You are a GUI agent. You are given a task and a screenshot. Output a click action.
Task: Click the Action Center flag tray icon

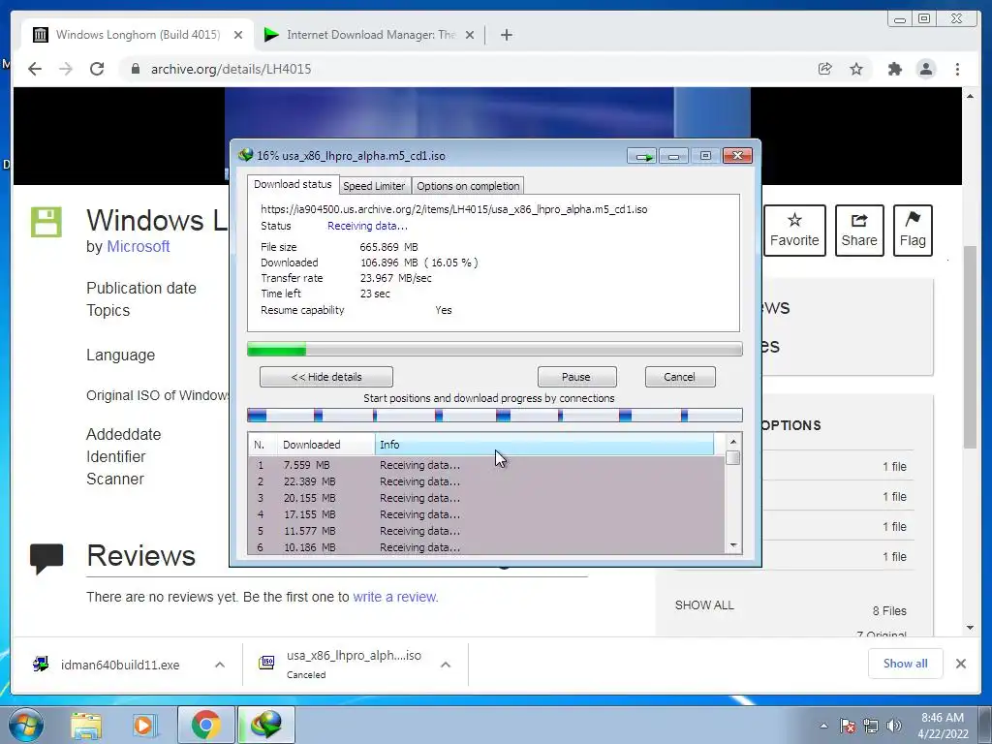point(848,726)
